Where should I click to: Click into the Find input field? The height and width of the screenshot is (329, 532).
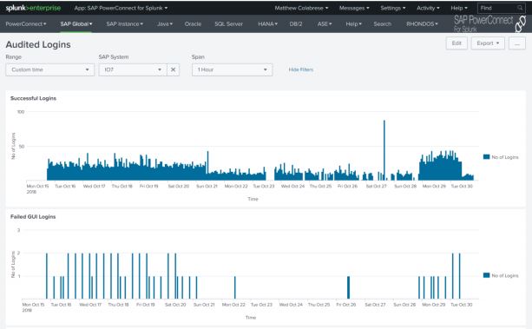(x=498, y=8)
